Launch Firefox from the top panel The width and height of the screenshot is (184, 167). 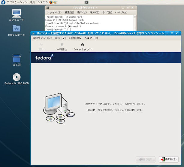(51, 2)
